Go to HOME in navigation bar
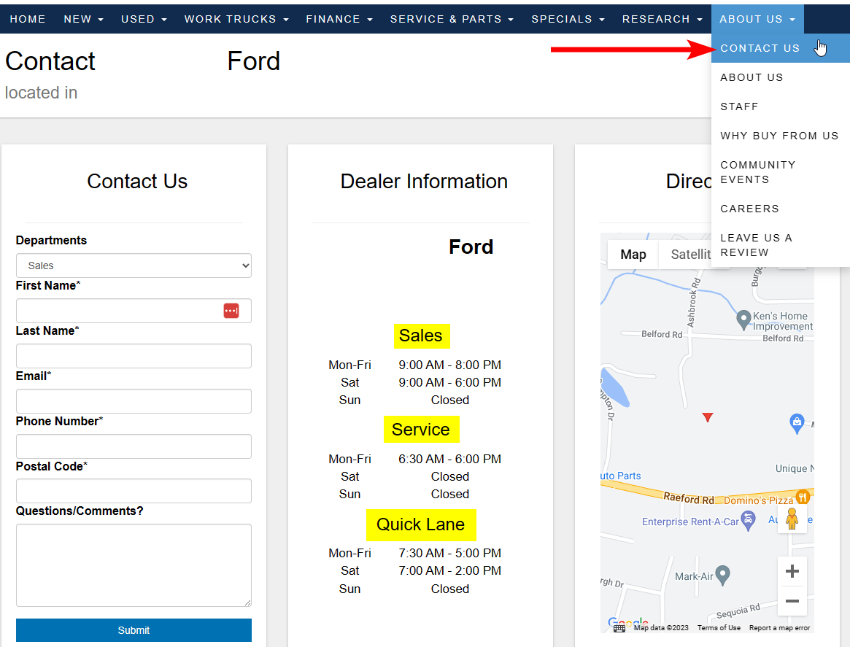Screen dimensions: 850x647 pyautogui.click(x=28, y=19)
